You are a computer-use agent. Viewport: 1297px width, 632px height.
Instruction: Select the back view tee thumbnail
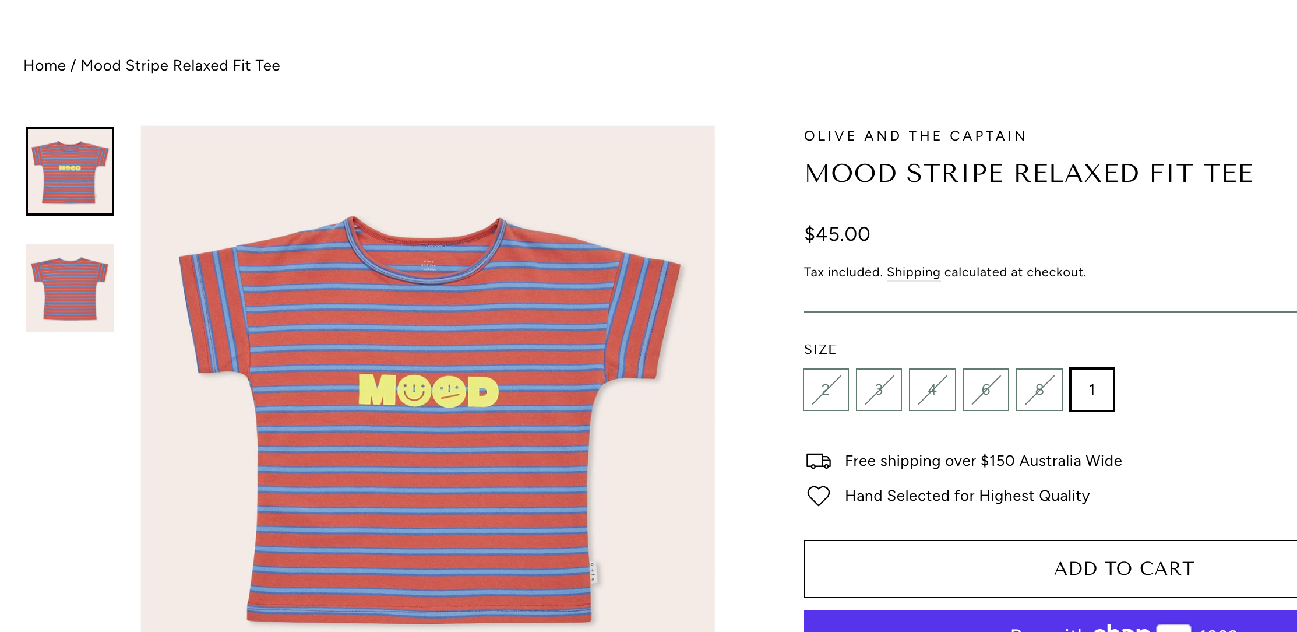pyautogui.click(x=70, y=288)
